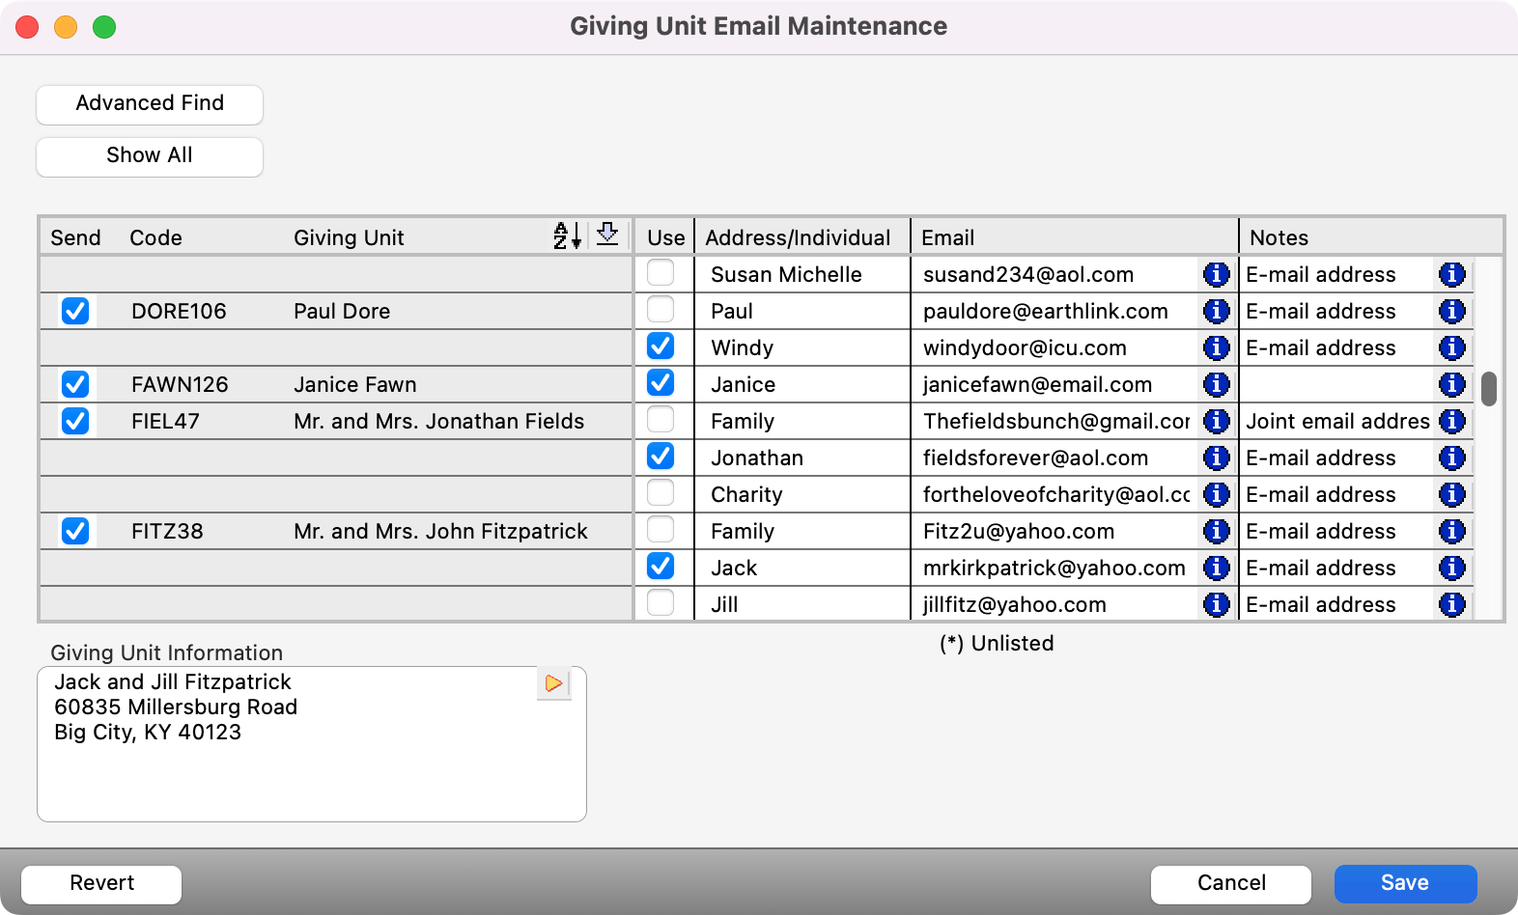Save the email maintenance changes
Viewport: 1518px width, 915px height.
pyautogui.click(x=1404, y=883)
